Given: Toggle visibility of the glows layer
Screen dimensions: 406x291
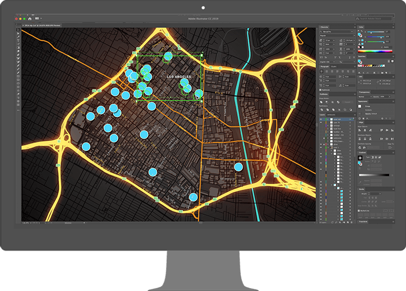Looking at the screenshot, I should click(321, 144).
